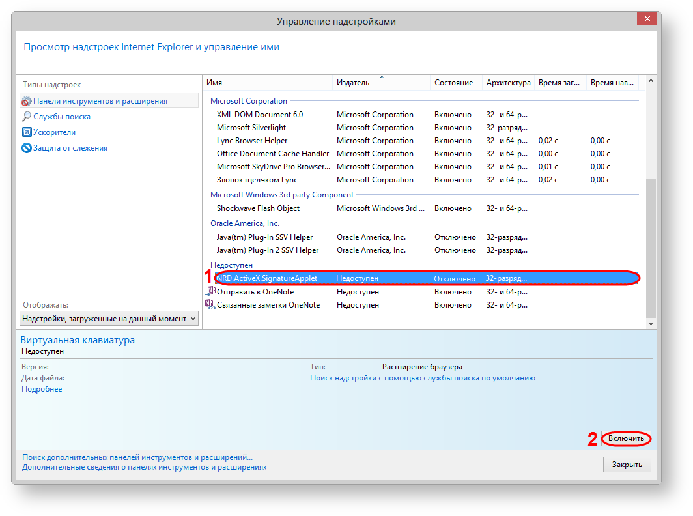The image size is (693, 516).
Task: Sort by the Состояние column header
Action: point(456,83)
